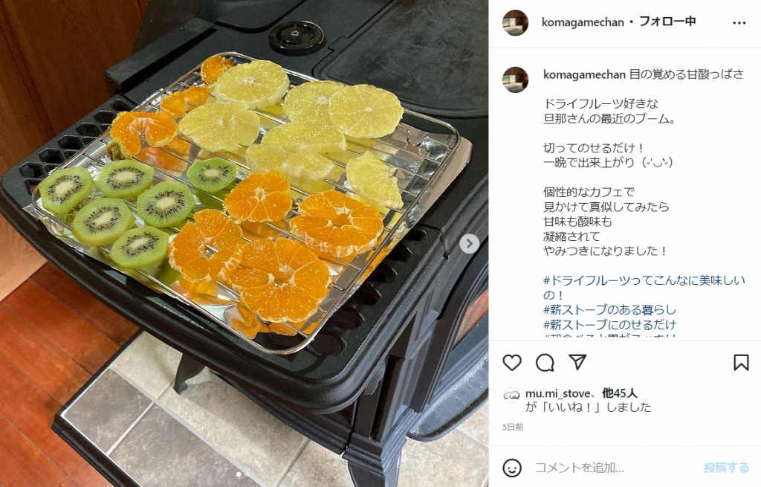Click komagamechan avatar beside the caption
The width and height of the screenshot is (761, 487).
(515, 80)
